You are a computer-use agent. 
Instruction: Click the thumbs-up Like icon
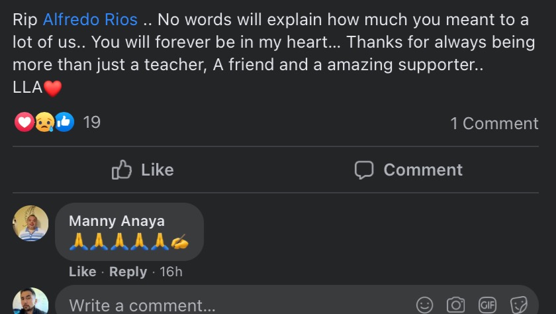point(122,170)
